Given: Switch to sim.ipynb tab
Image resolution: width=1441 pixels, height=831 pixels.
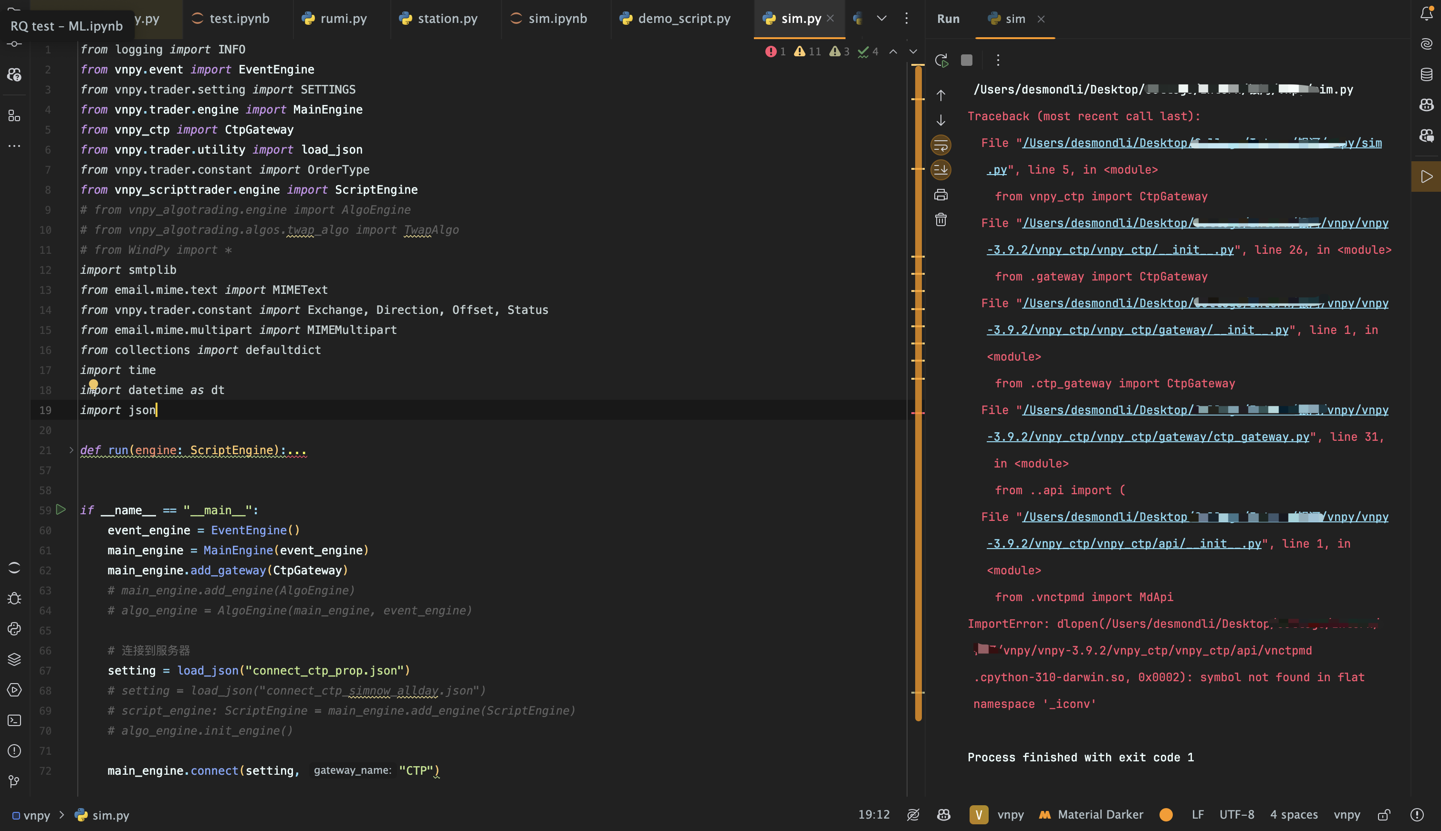Looking at the screenshot, I should coord(548,18).
